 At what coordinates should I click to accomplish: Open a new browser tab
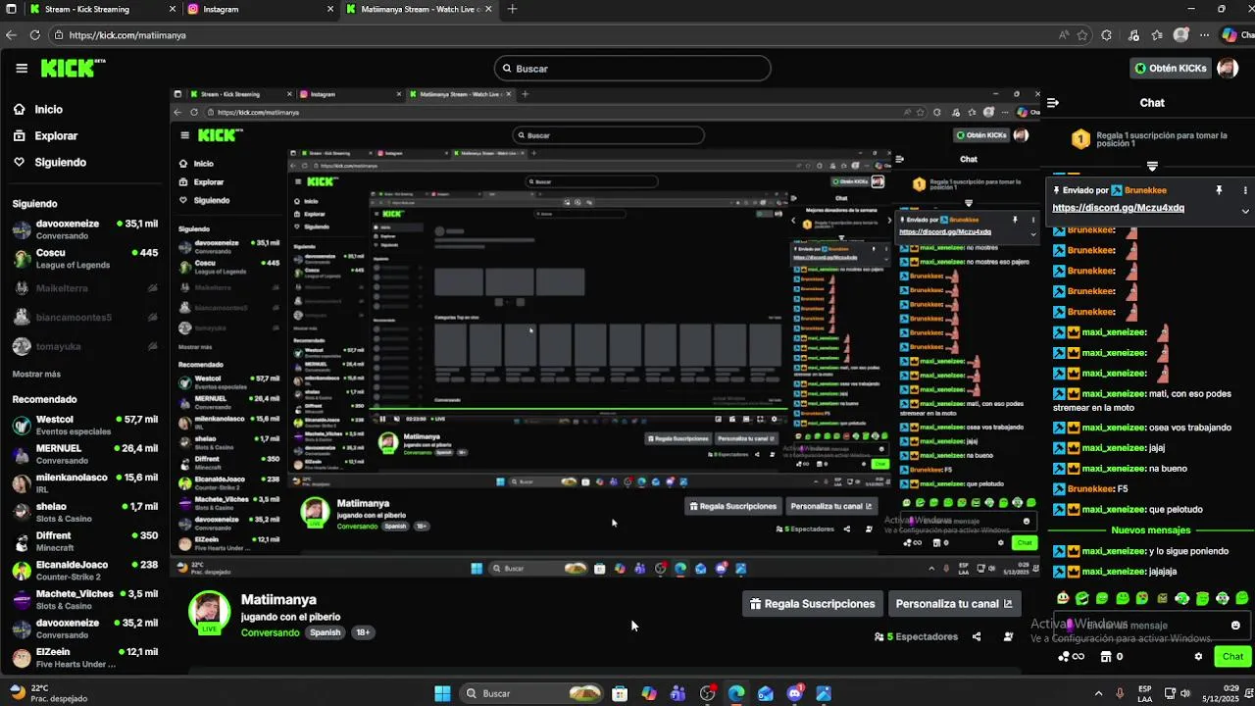click(512, 9)
